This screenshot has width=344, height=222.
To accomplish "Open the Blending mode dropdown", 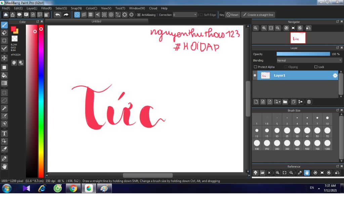I will point(309,60).
